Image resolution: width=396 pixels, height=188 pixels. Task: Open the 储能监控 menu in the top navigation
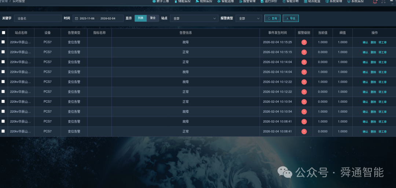182,1
